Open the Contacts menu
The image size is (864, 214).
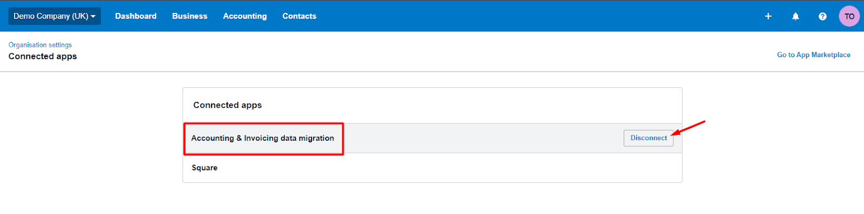pyautogui.click(x=299, y=16)
